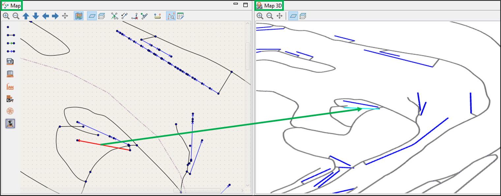Click the Map vertical scrollbar thumb
501x196 pixels.
click(x=248, y=56)
